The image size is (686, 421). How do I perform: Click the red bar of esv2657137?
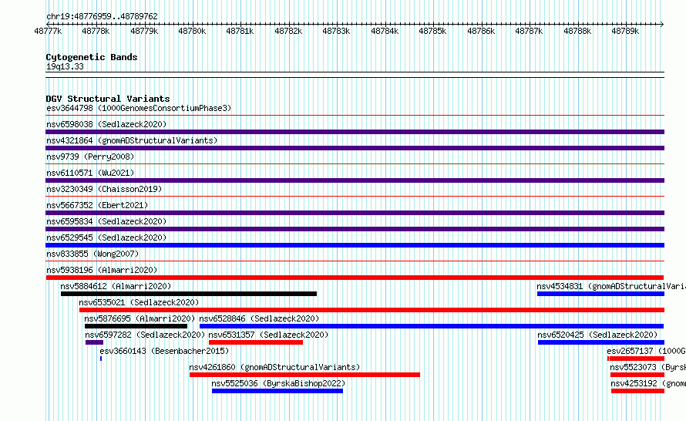click(x=636, y=359)
